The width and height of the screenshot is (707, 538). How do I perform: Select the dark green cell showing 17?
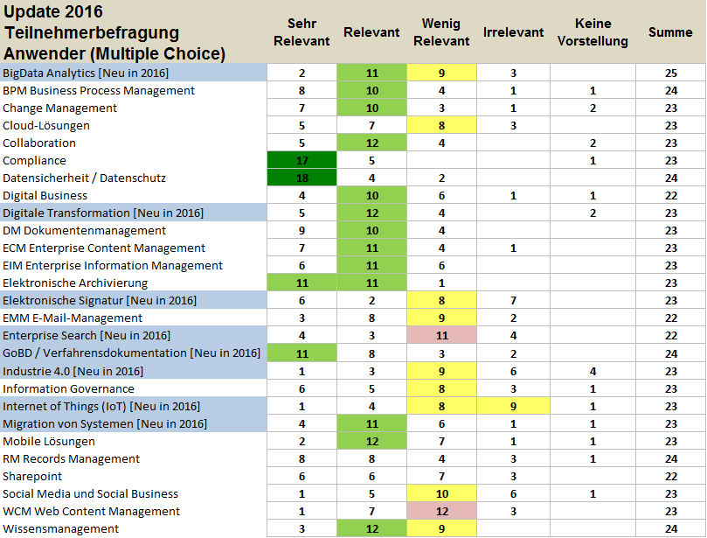click(x=302, y=161)
